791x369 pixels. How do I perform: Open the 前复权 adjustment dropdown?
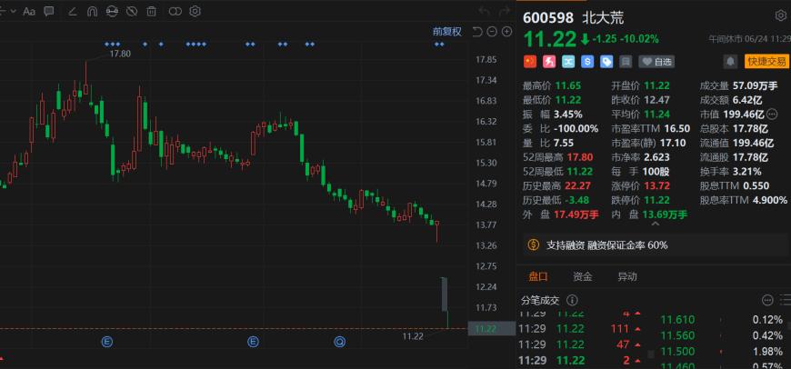pos(447,31)
